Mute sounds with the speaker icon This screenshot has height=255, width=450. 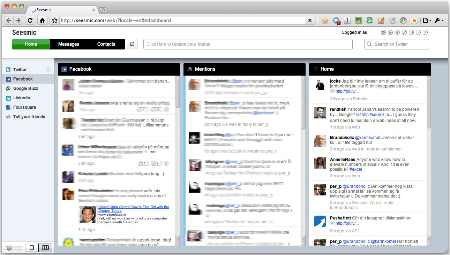tap(397, 32)
